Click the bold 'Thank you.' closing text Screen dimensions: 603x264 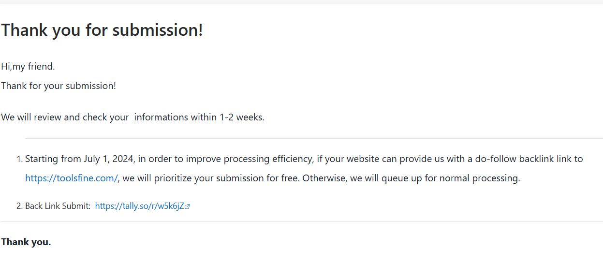pyautogui.click(x=26, y=242)
